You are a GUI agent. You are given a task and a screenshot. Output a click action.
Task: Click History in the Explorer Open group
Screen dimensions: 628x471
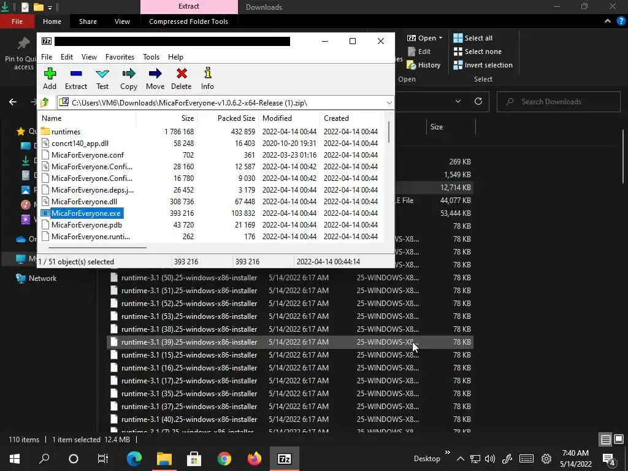click(x=424, y=65)
